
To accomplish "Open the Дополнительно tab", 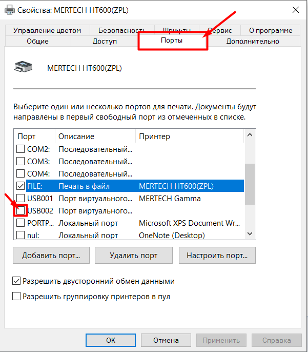I will point(253,41).
